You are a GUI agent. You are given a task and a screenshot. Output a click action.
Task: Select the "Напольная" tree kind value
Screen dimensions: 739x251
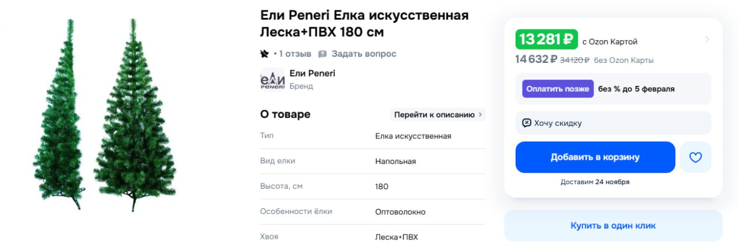(x=395, y=161)
